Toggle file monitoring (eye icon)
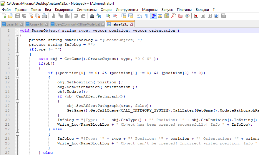259x155 pixels. click(x=187, y=16)
